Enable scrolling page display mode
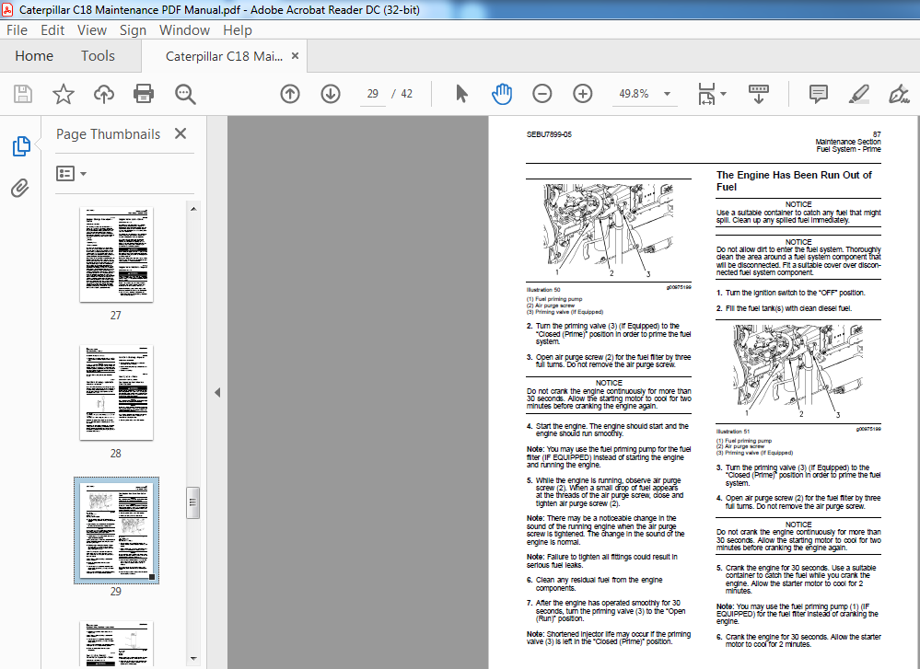The width and height of the screenshot is (920, 669). 759,94
